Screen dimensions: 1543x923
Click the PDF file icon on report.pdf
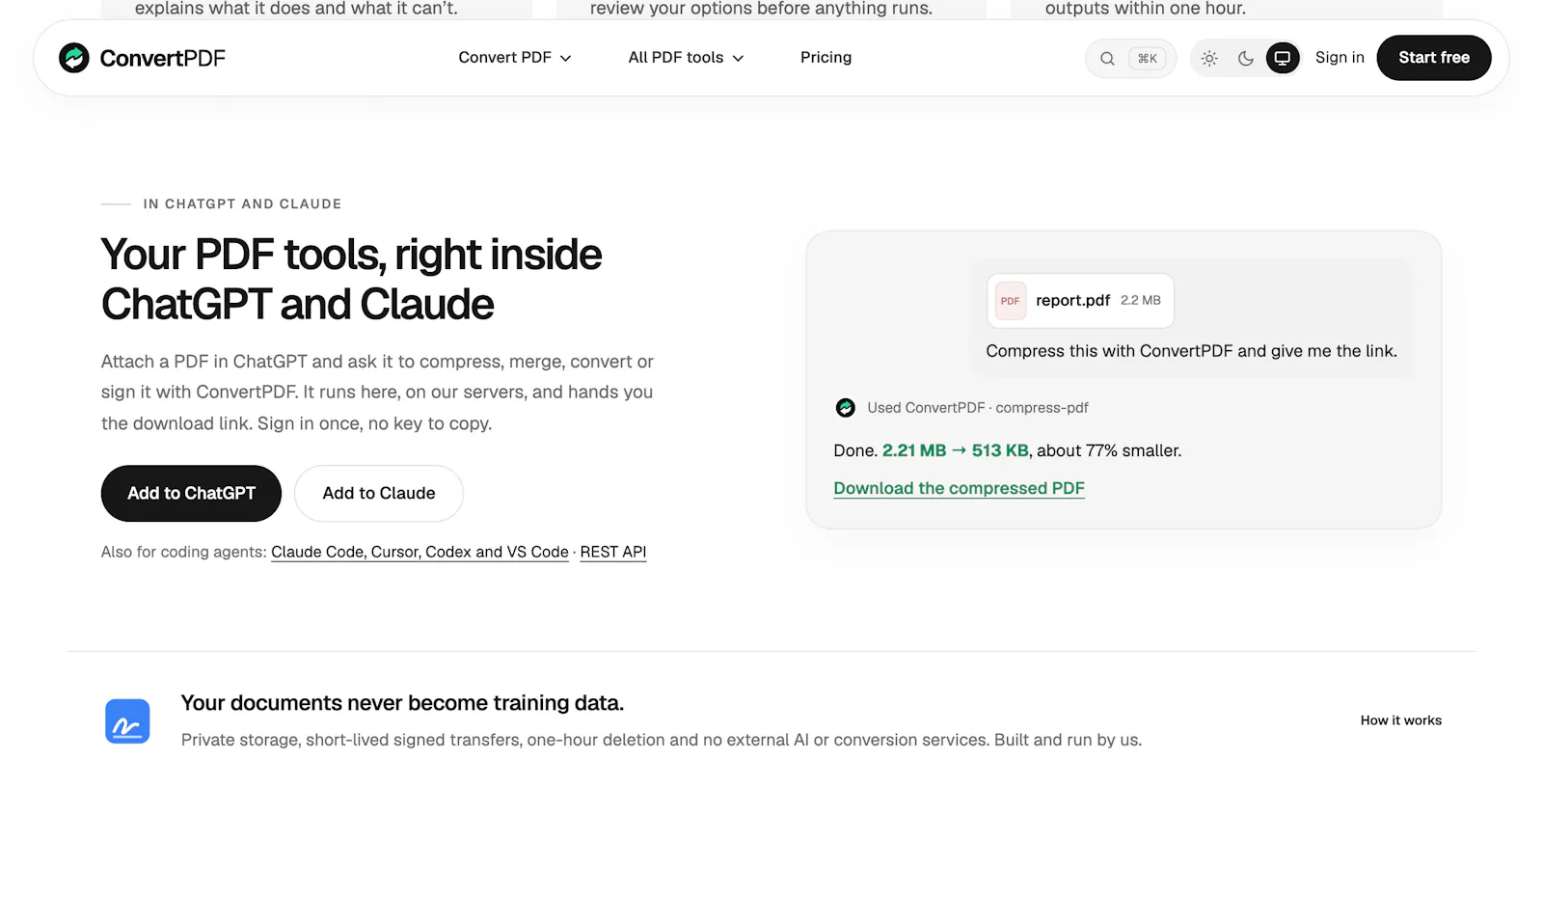[1011, 301]
